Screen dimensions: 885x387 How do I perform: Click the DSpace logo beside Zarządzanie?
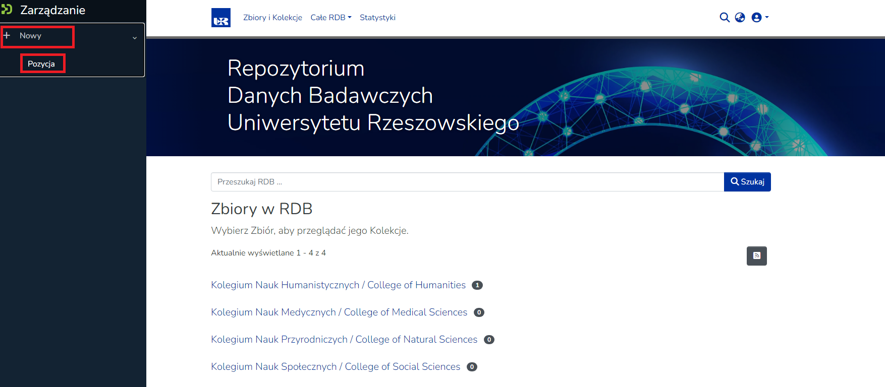tap(7, 10)
